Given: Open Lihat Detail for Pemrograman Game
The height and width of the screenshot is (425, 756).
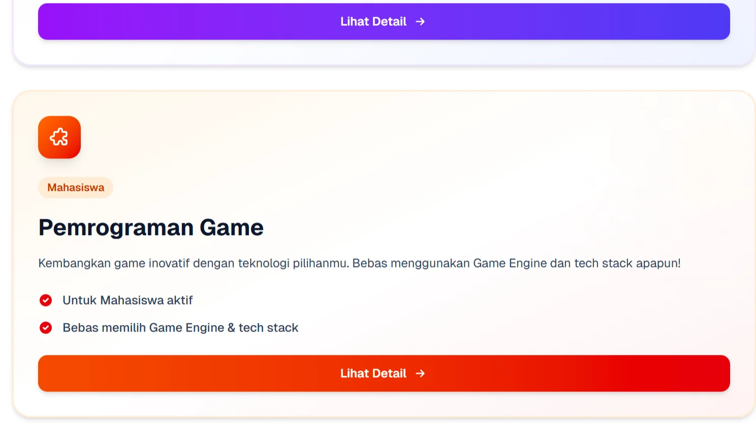Looking at the screenshot, I should pyautogui.click(x=384, y=373).
